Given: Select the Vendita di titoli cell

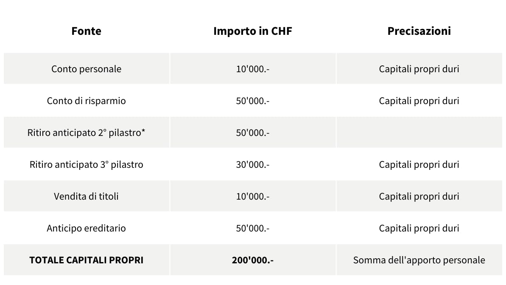Looking at the screenshot, I should click(86, 196).
